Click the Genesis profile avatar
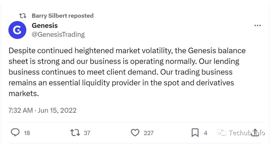 tap(18, 30)
